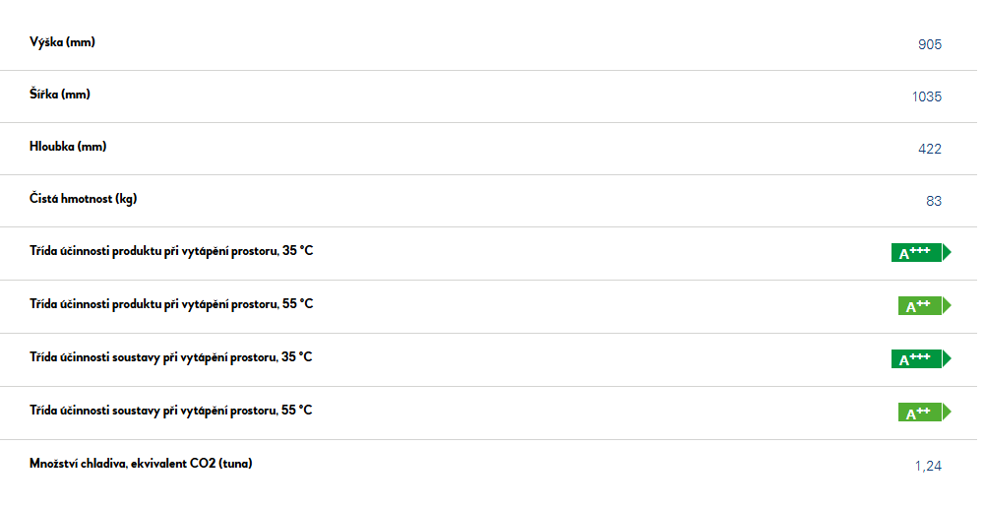Click the depth value 422

930,149
